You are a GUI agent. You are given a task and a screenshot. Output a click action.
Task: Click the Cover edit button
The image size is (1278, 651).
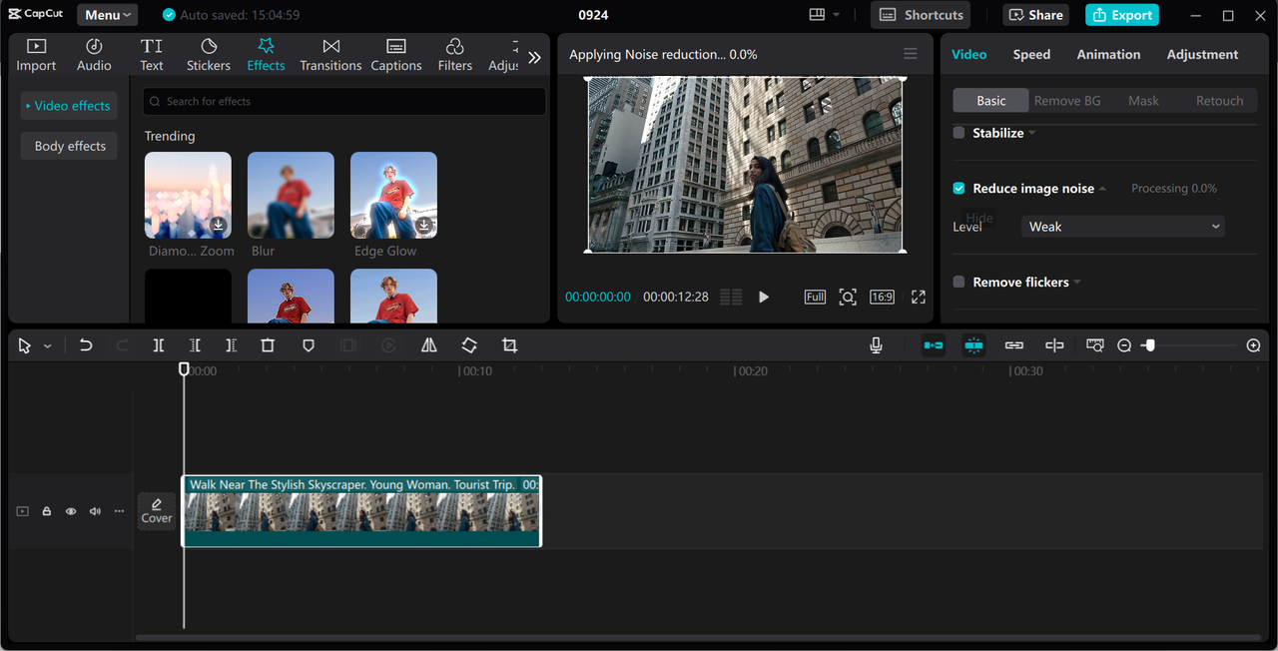[x=157, y=511]
